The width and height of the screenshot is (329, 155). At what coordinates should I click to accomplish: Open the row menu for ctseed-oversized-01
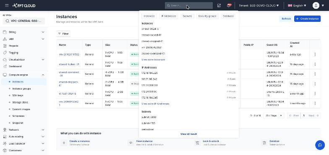tap(315, 74)
